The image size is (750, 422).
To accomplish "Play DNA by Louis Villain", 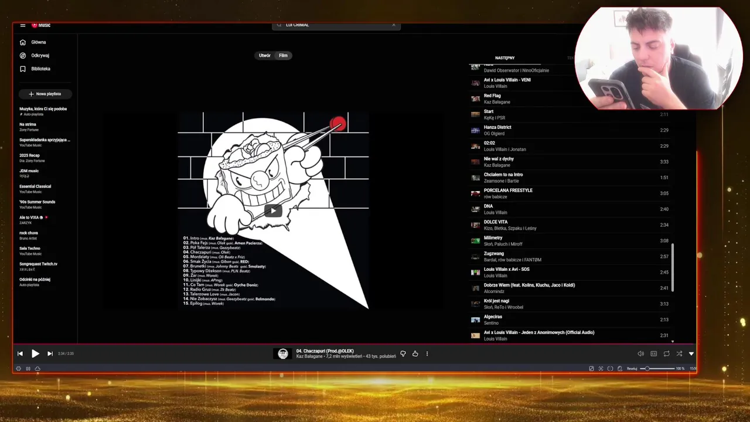I will pos(571,209).
